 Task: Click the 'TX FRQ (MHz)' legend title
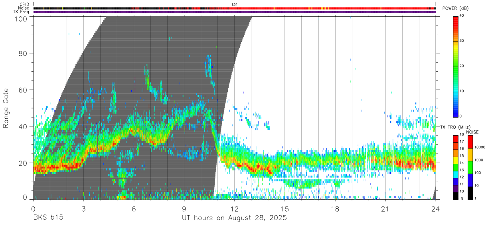tap(455, 127)
